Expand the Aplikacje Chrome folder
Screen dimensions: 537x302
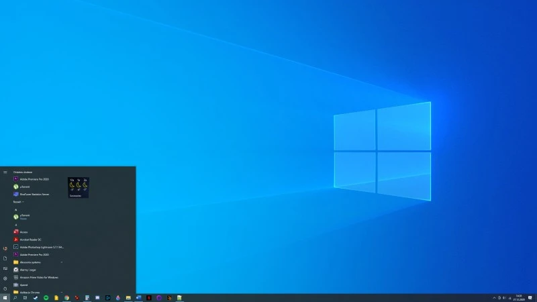tap(38, 292)
